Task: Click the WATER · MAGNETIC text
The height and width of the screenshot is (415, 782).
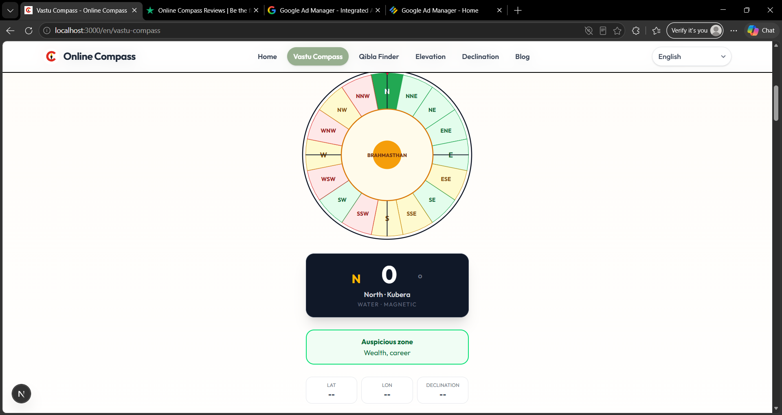Action: [x=387, y=304]
